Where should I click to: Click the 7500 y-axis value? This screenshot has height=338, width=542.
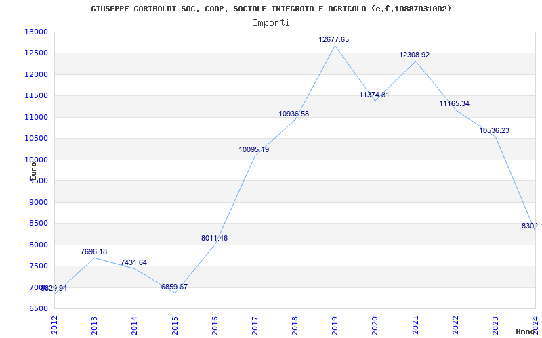(39, 266)
